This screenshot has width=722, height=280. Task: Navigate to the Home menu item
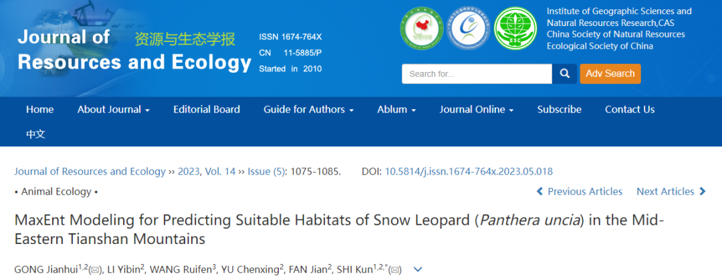pos(40,109)
